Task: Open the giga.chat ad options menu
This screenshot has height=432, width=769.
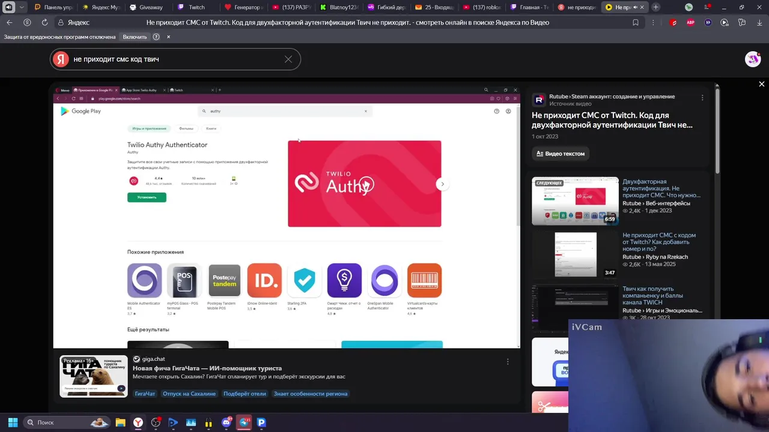Action: coord(508,361)
